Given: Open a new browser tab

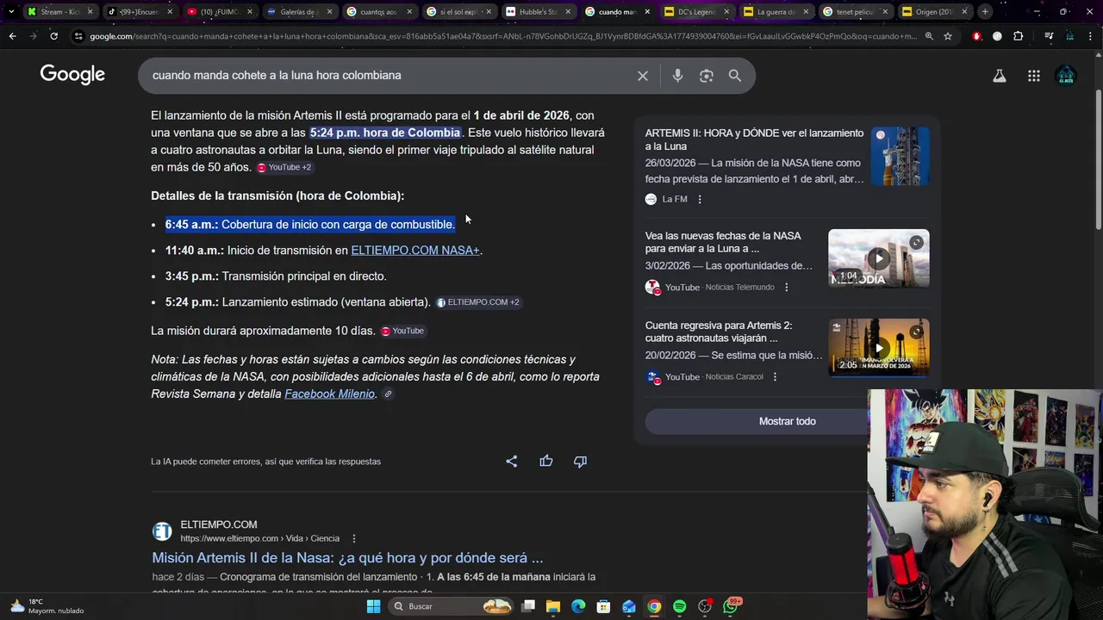Looking at the screenshot, I should (x=985, y=12).
